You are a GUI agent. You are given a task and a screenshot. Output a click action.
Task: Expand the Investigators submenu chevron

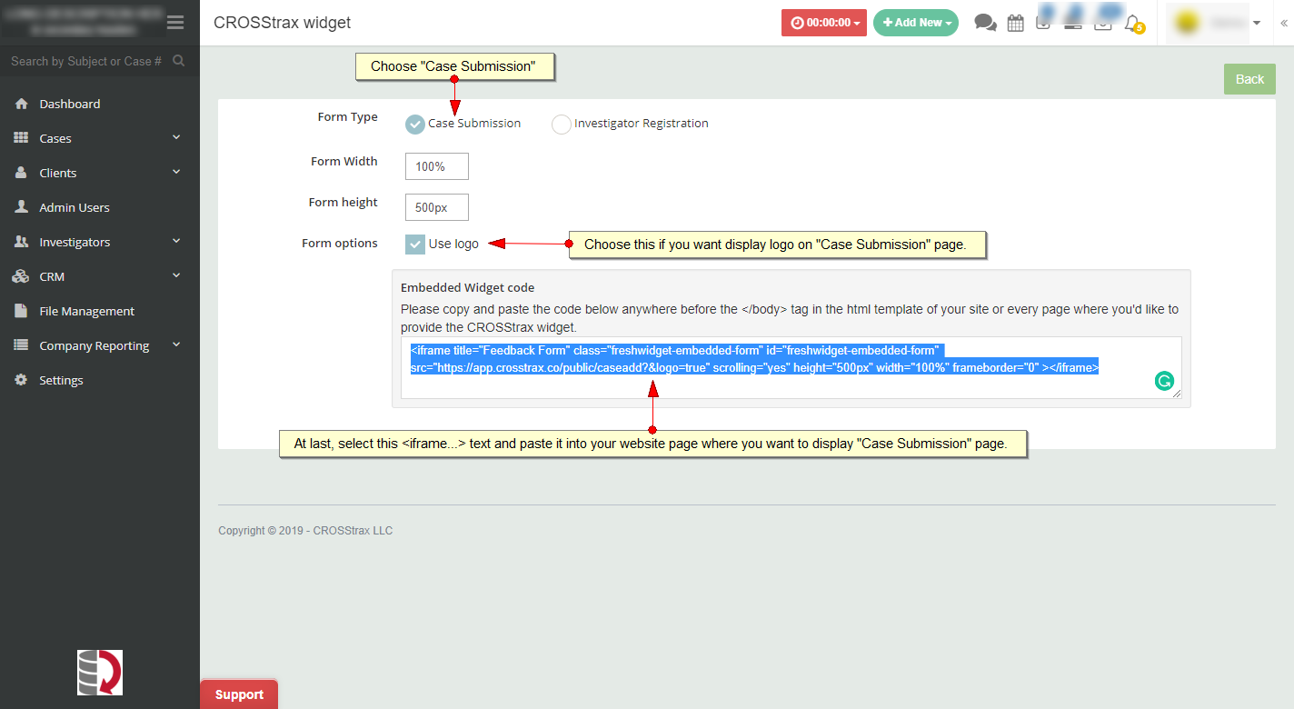tap(176, 241)
